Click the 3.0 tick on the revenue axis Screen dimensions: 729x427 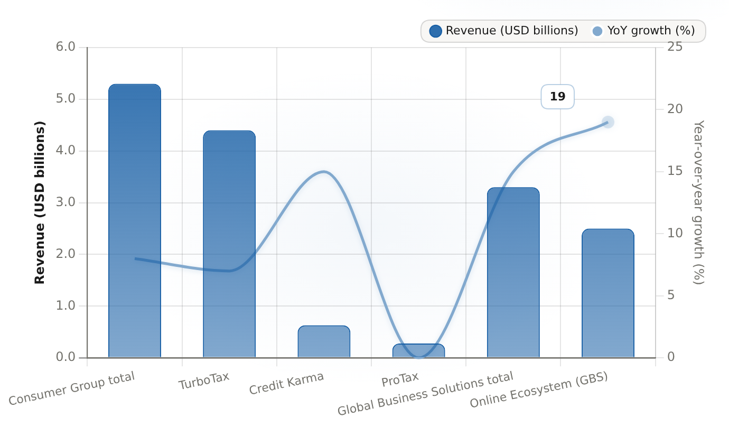point(66,202)
